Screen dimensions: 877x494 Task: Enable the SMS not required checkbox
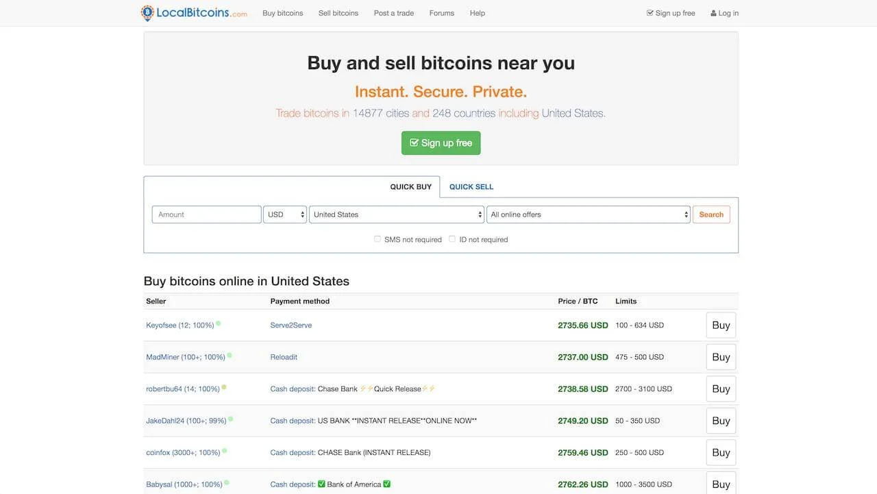pos(378,238)
